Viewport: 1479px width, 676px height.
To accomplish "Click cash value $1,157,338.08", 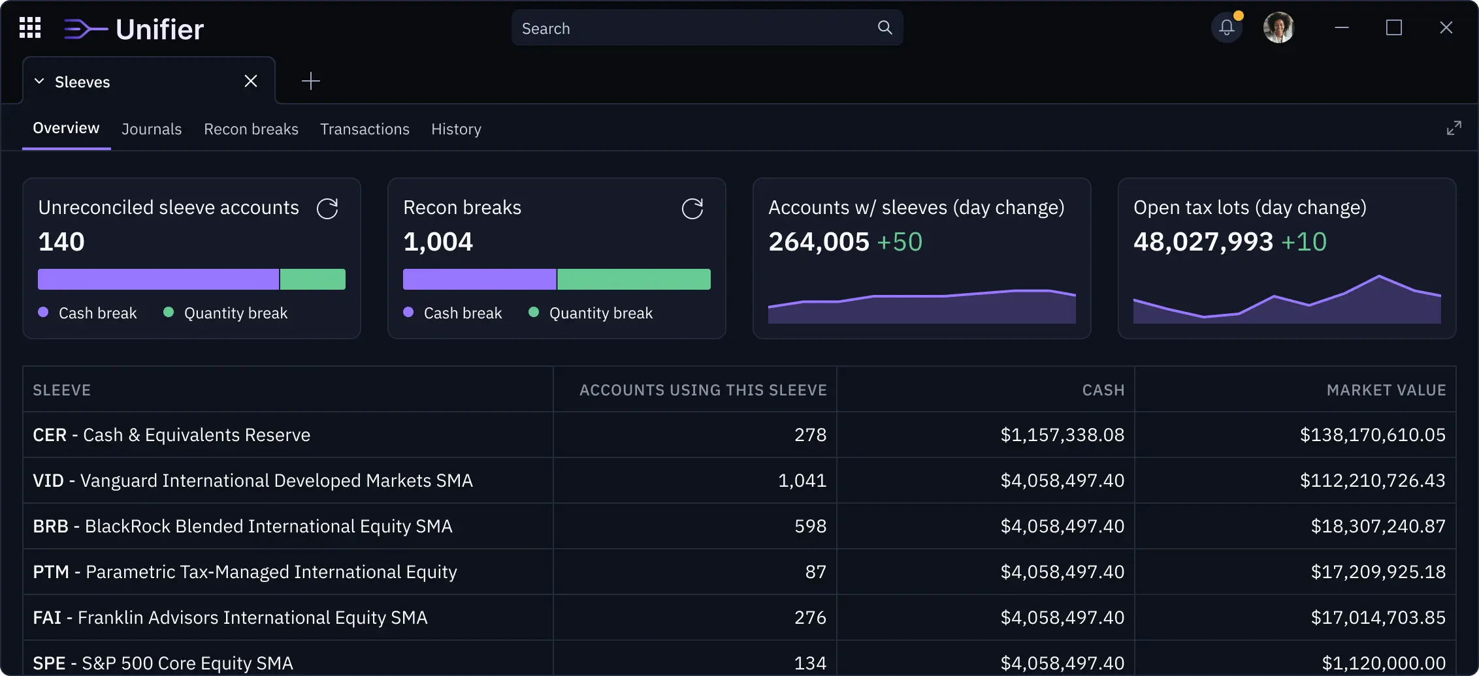I will (1062, 435).
